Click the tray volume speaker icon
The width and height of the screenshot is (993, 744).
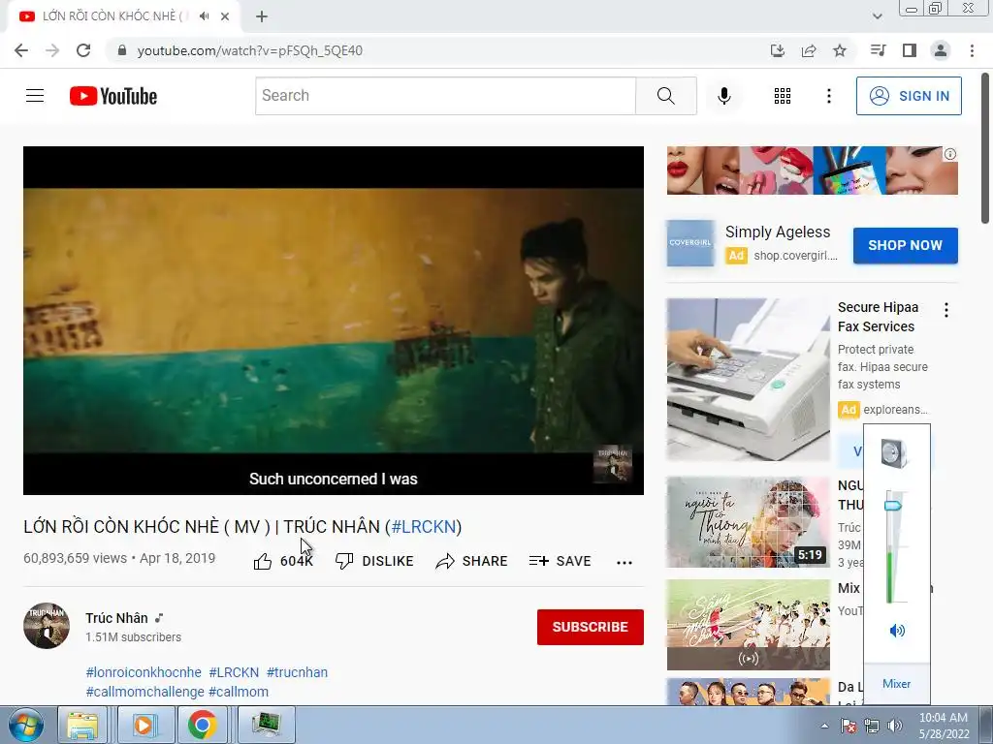[894, 726]
